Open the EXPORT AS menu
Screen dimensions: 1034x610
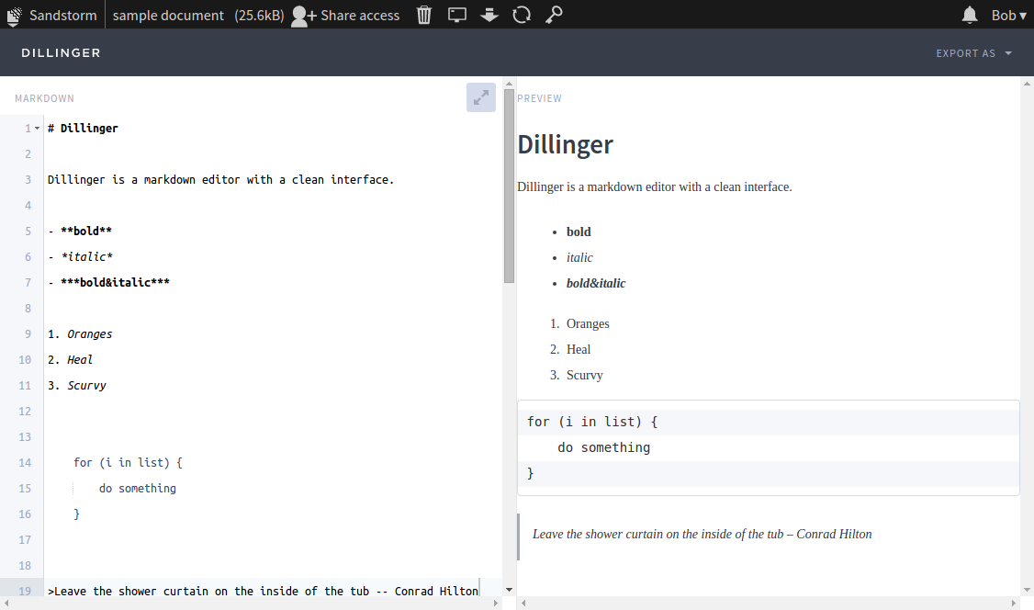[966, 53]
